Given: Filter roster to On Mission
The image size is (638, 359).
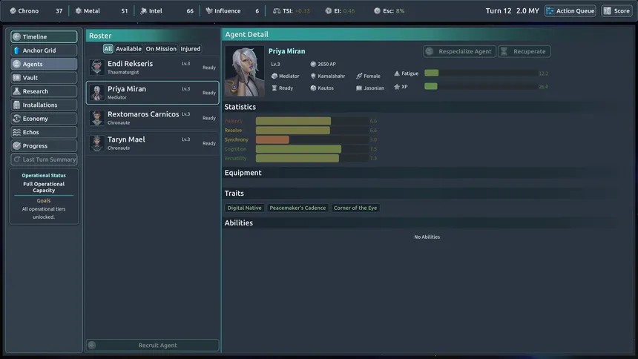Looking at the screenshot, I should click(x=161, y=49).
